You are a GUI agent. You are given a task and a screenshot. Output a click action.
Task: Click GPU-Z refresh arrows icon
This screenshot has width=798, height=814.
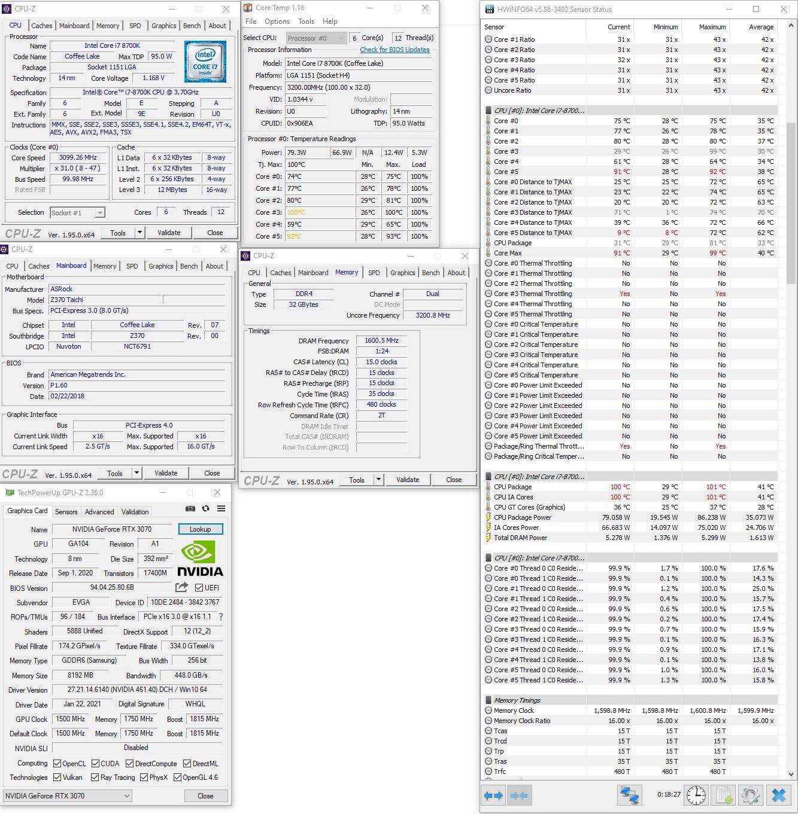pyautogui.click(x=205, y=508)
